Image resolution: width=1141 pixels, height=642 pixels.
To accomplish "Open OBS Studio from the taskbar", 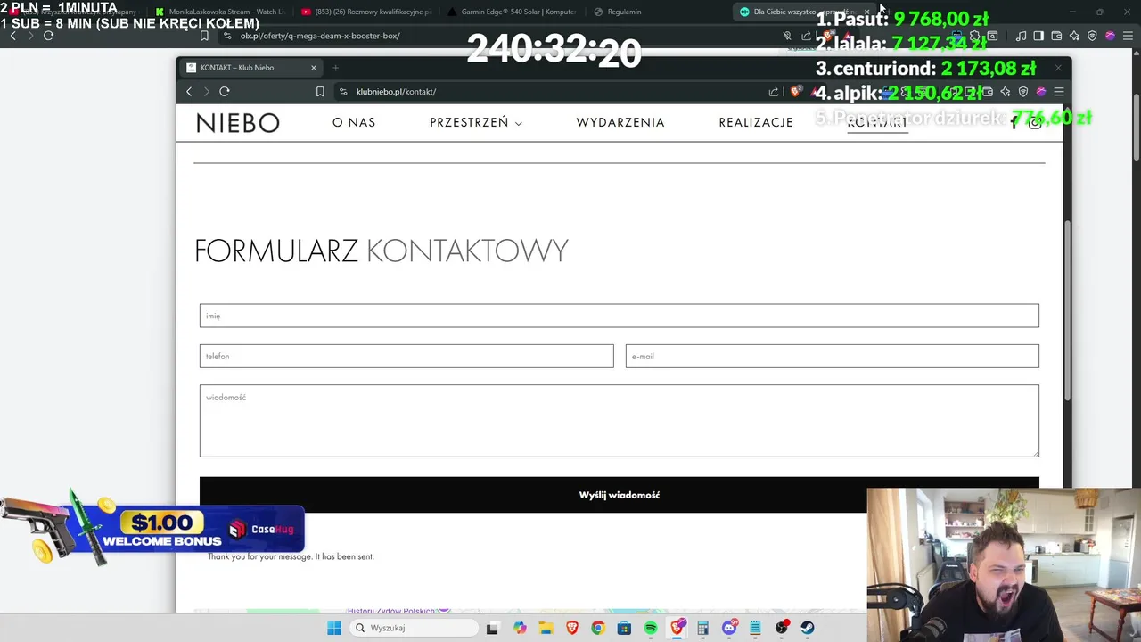I will [782, 628].
